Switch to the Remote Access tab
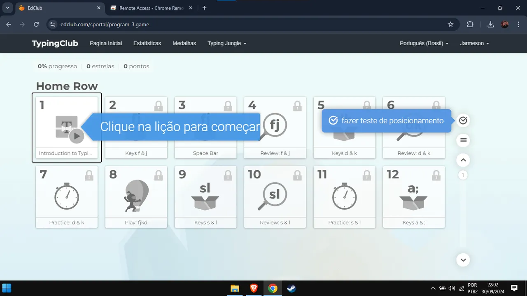Image resolution: width=527 pixels, height=296 pixels. tap(151, 8)
